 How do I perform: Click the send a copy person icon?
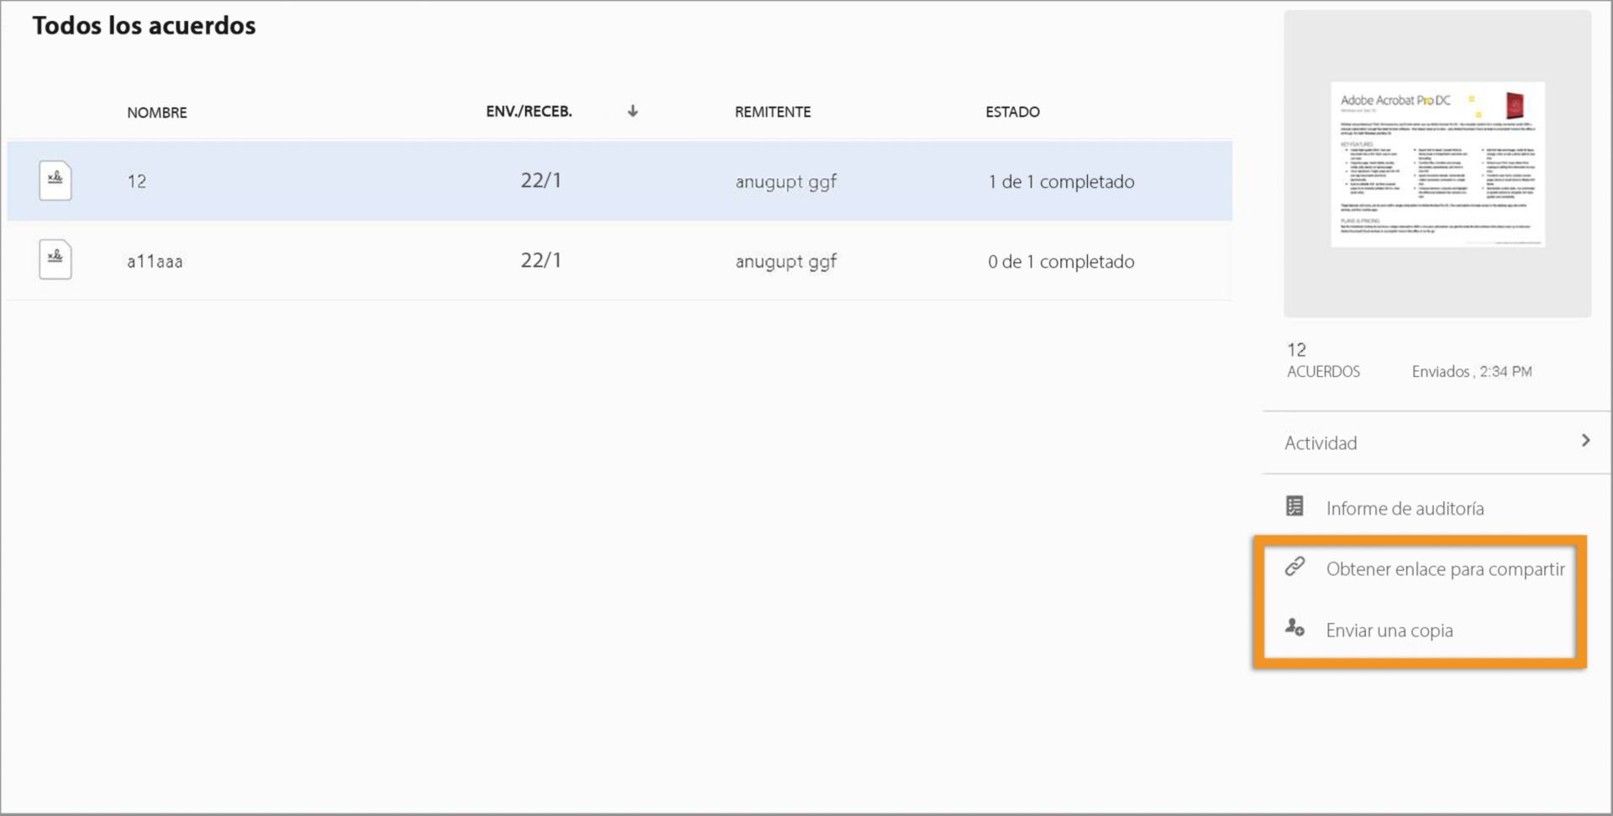coord(1295,627)
